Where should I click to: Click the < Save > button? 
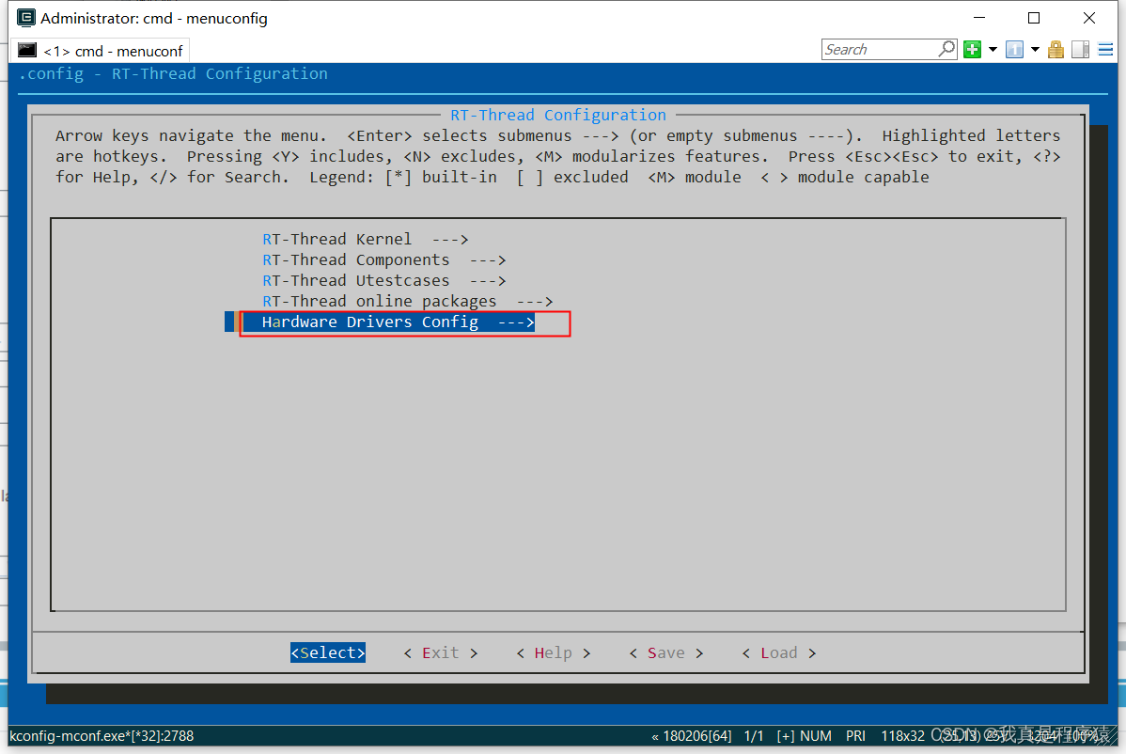665,652
